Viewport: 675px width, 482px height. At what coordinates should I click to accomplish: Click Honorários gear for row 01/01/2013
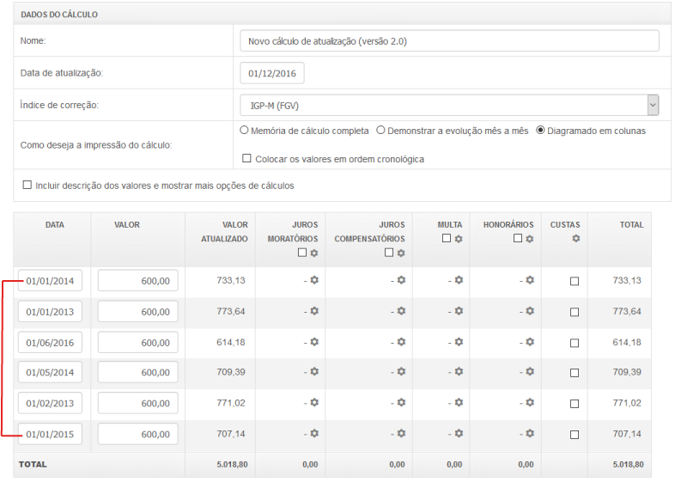[x=530, y=310]
